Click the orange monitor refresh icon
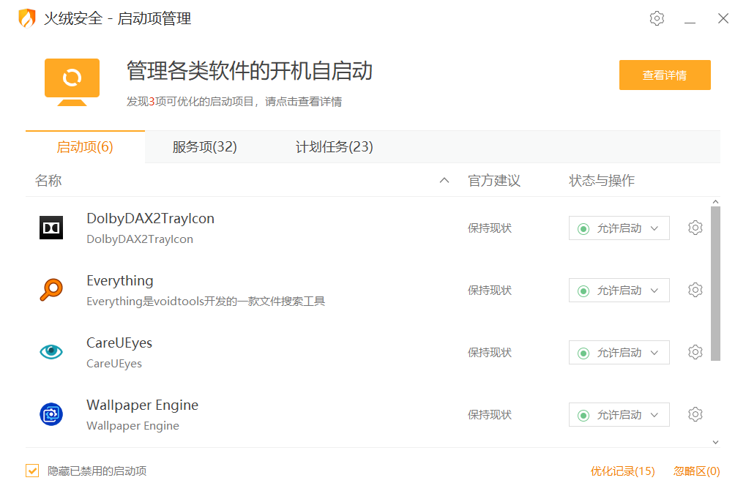 [x=72, y=82]
